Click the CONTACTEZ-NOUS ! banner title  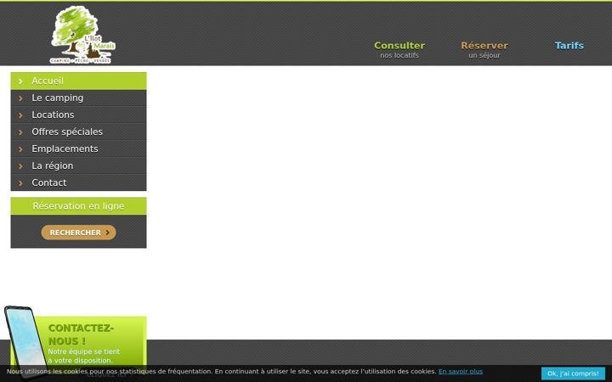click(x=82, y=334)
